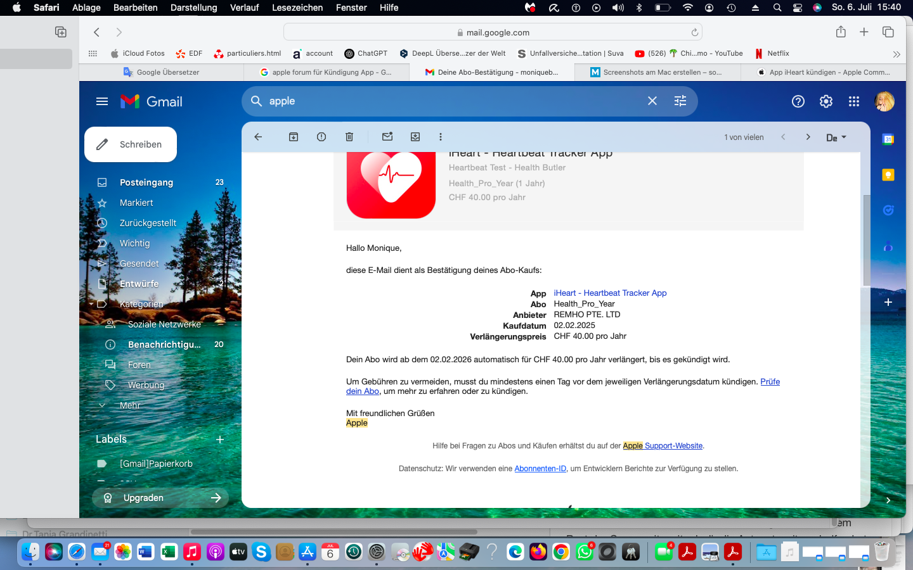Viewport: 913px width, 570px height.
Task: Show hidden bookmarks overflow chevron
Action: pyautogui.click(x=897, y=54)
